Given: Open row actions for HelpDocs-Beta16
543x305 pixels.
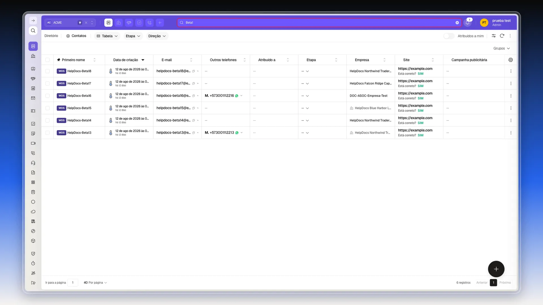Looking at the screenshot, I should tap(511, 96).
